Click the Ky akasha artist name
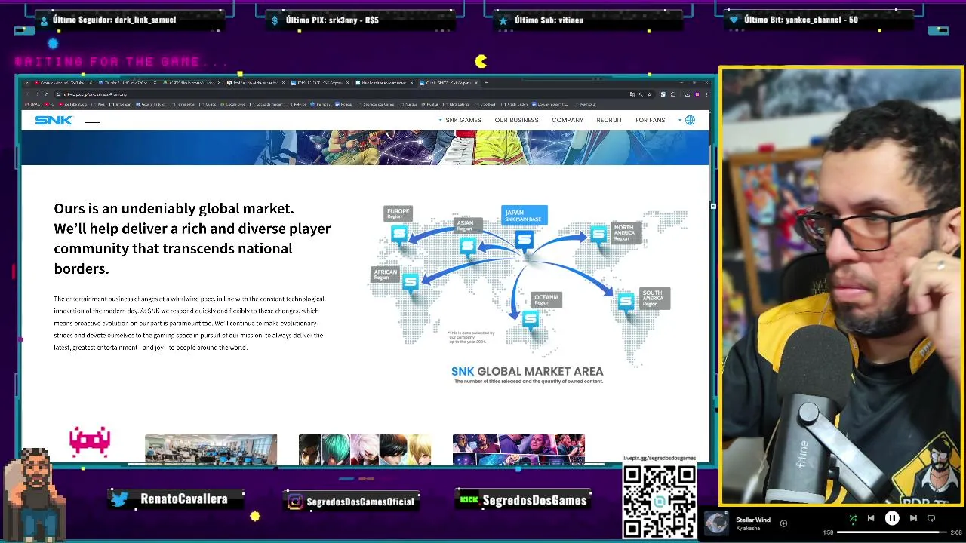 click(748, 528)
